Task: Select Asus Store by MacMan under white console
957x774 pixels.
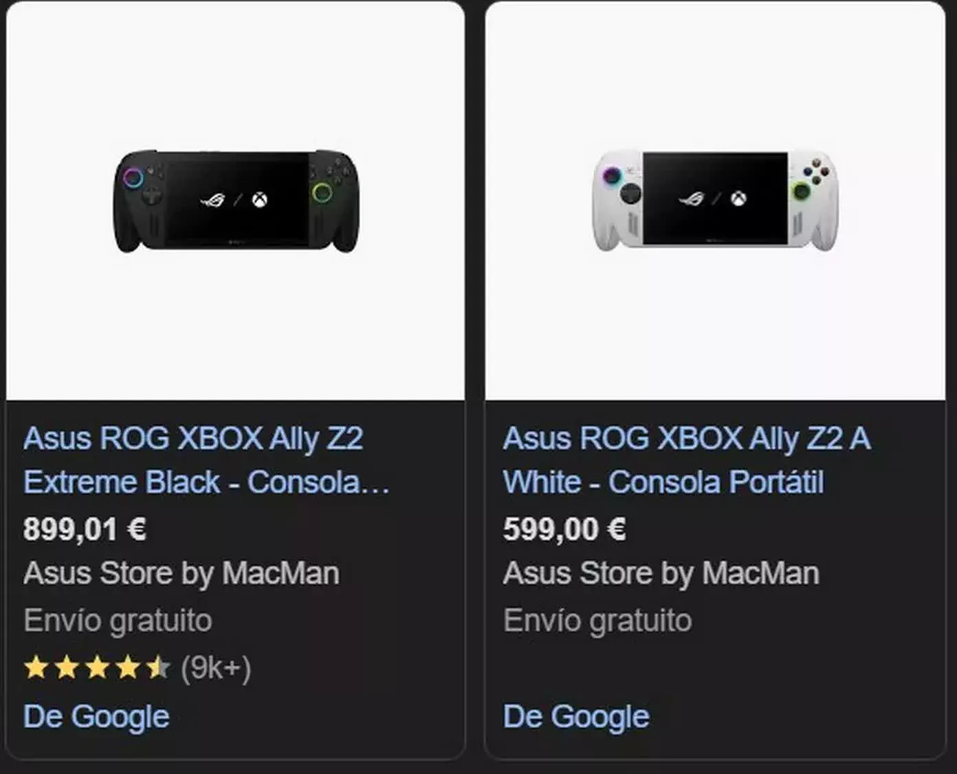Action: 661,574
